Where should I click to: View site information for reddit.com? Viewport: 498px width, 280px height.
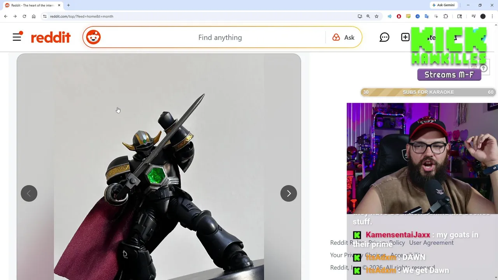click(45, 16)
